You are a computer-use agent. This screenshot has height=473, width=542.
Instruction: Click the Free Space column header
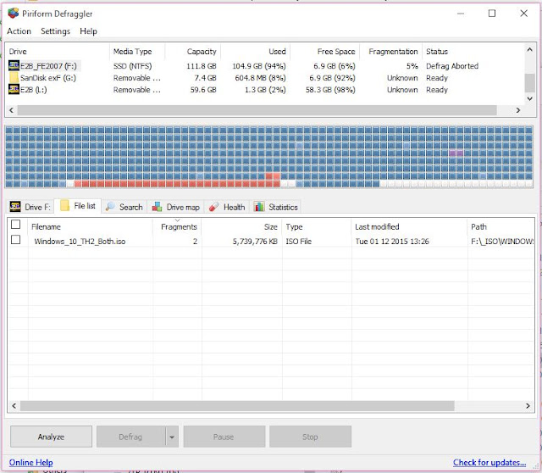click(325, 52)
